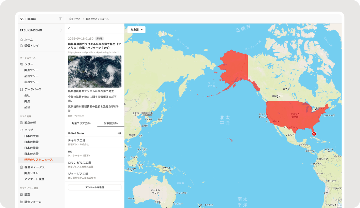The image size is (360, 208).
Task: Click the red alert marker on Florida
Action: point(314,134)
